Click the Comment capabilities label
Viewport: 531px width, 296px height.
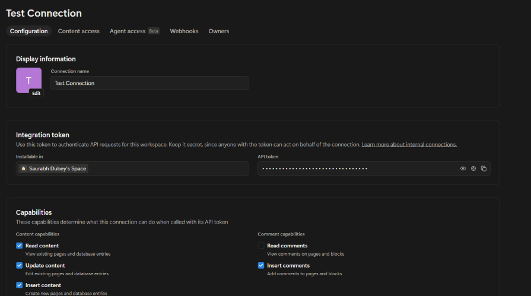pos(281,234)
